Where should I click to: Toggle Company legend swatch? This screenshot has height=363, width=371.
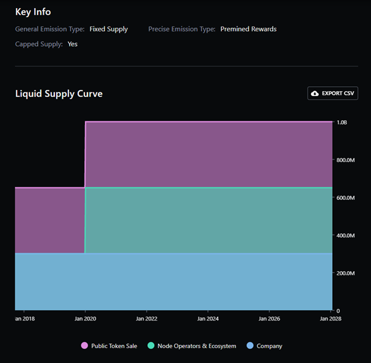(250, 346)
